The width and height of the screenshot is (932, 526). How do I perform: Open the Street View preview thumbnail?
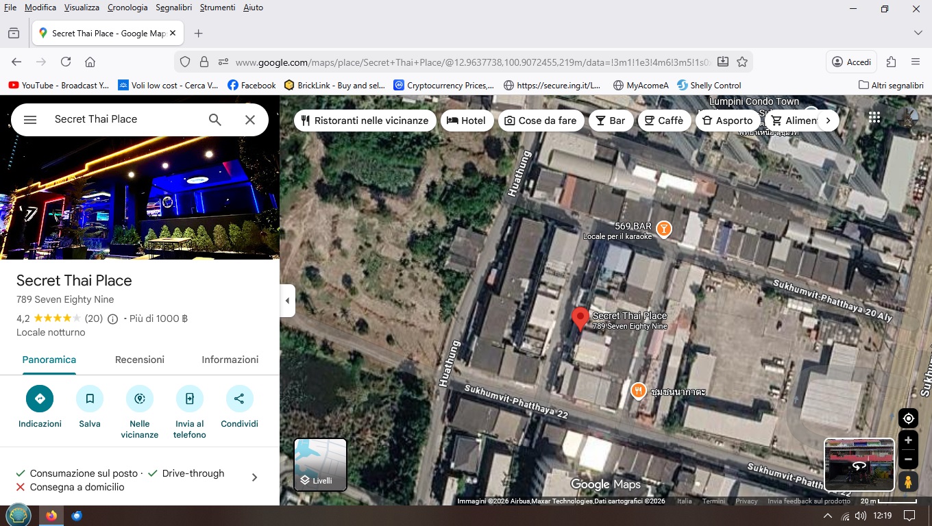pos(859,465)
